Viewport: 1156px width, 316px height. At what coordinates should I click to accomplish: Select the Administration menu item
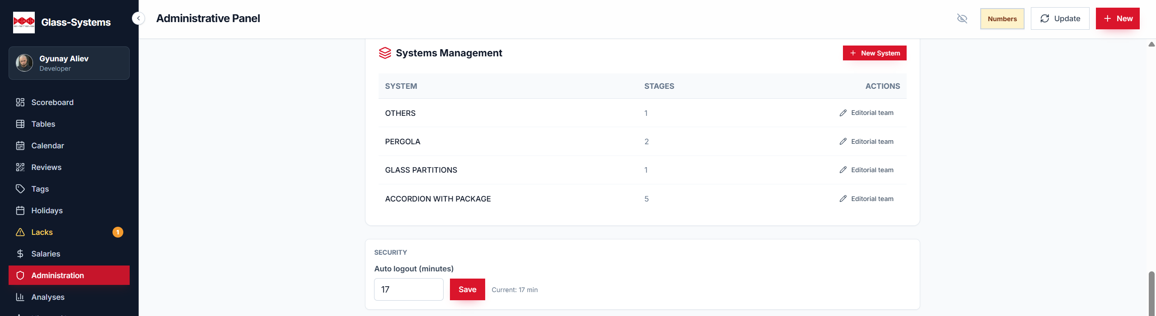click(69, 275)
